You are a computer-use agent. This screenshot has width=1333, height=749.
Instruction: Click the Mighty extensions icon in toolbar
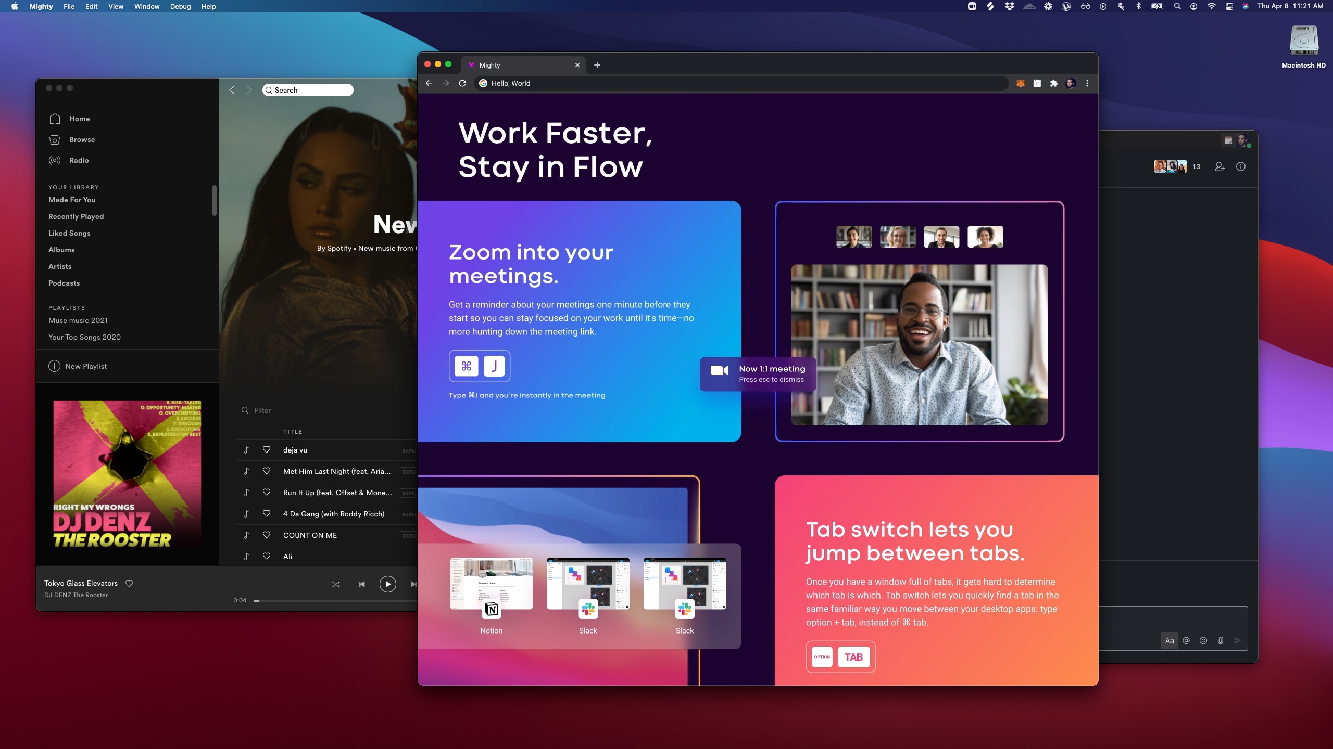[1053, 83]
